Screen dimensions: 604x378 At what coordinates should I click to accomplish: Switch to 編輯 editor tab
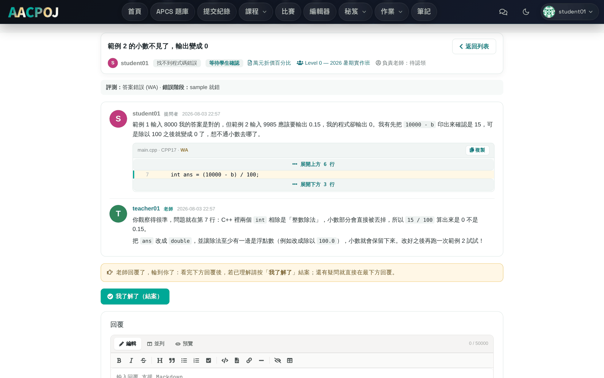128,344
